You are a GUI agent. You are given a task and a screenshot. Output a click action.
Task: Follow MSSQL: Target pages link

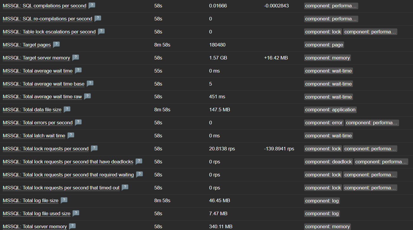coord(27,45)
